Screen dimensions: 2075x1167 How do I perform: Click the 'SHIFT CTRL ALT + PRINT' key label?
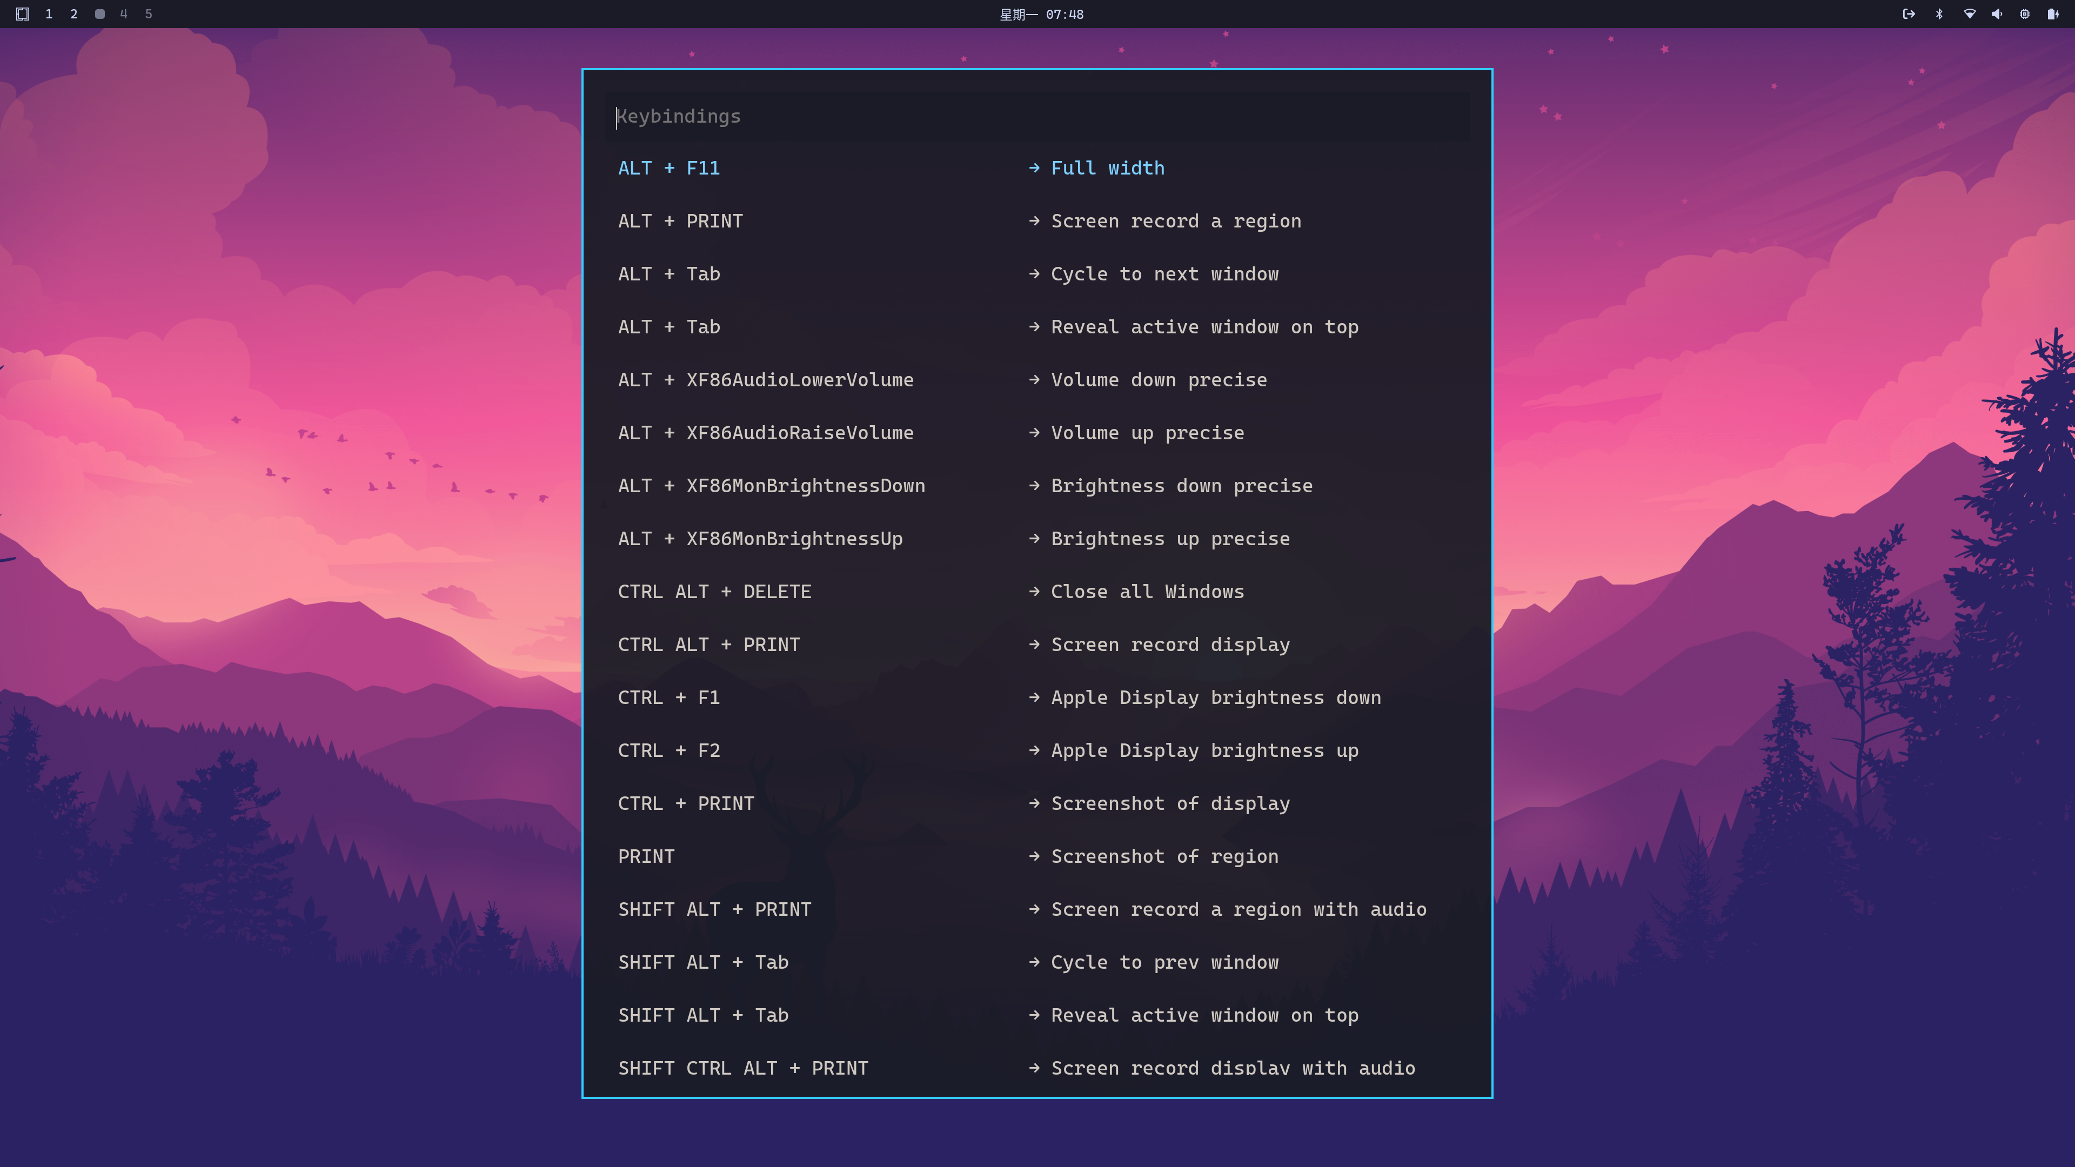(742, 1069)
